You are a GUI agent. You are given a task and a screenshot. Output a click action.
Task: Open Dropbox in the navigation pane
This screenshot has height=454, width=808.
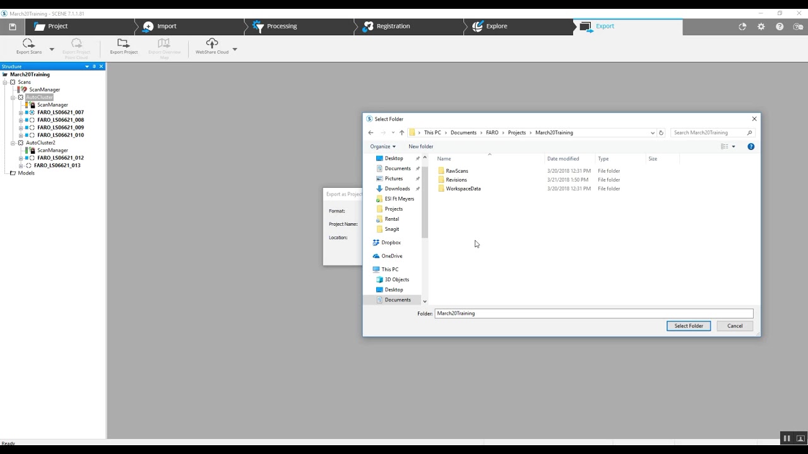click(391, 242)
